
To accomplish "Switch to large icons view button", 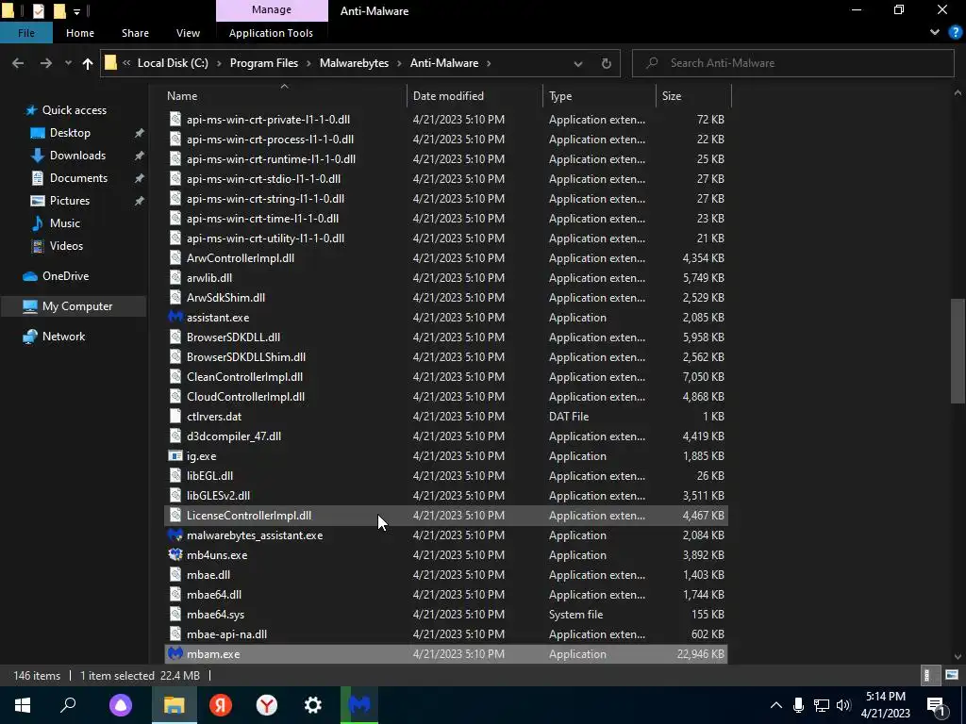I will click(x=951, y=675).
